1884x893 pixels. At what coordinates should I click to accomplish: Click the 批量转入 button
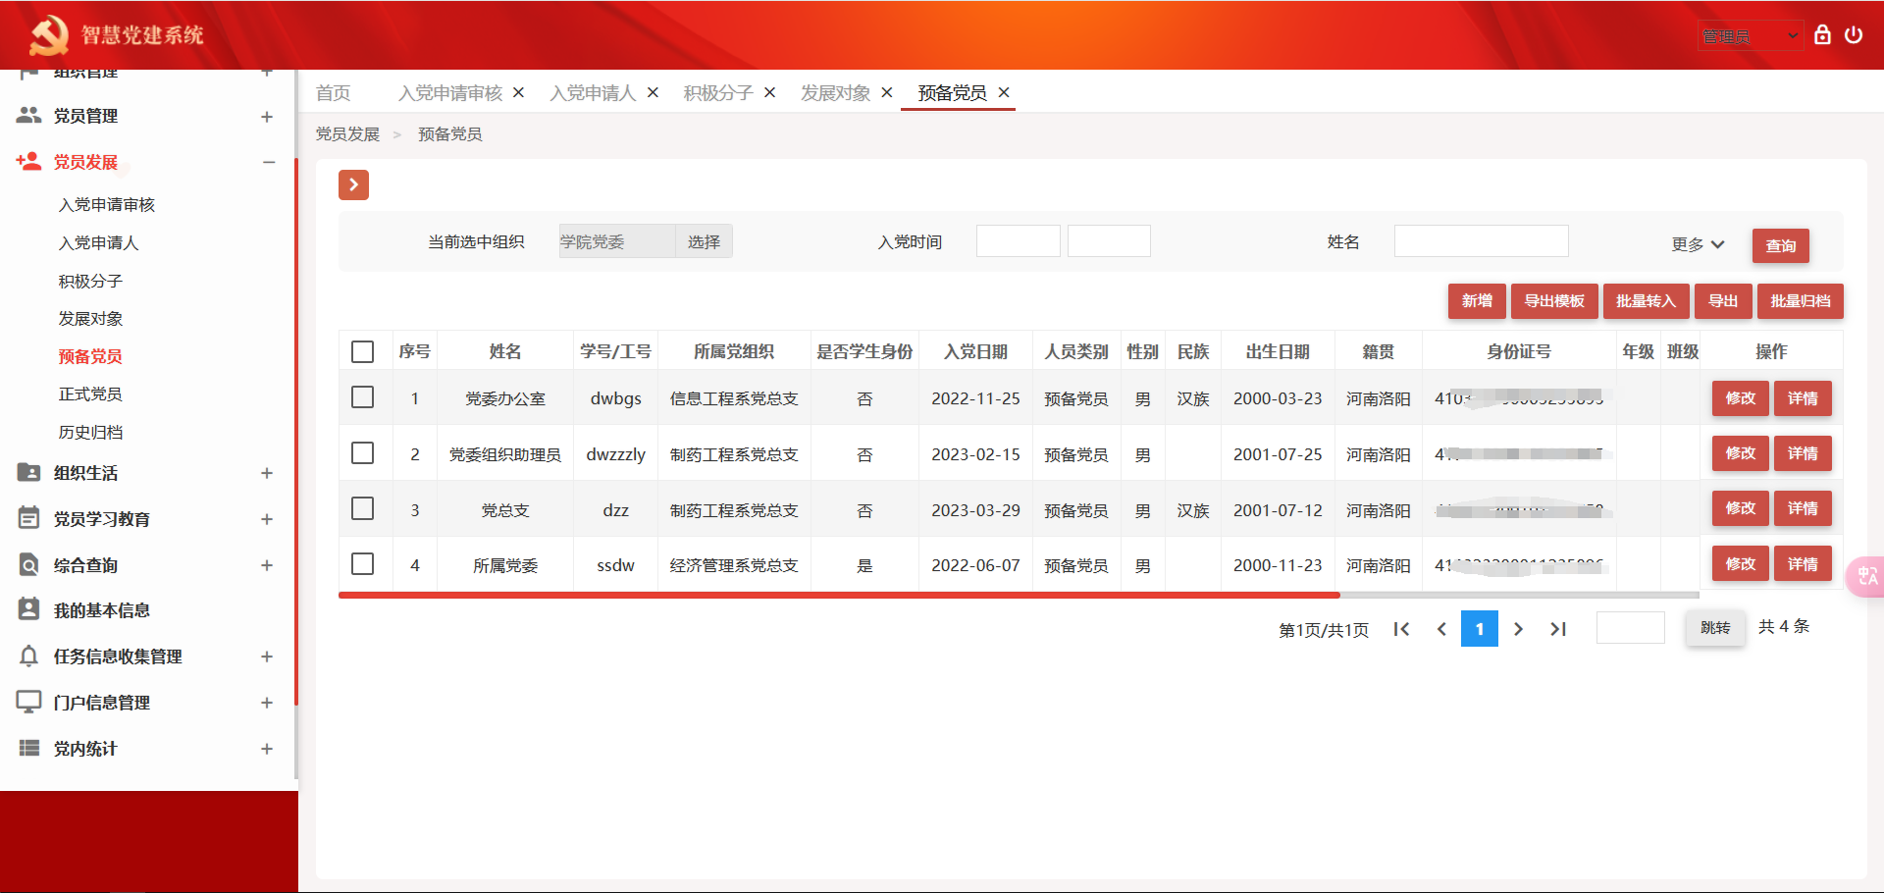point(1646,301)
